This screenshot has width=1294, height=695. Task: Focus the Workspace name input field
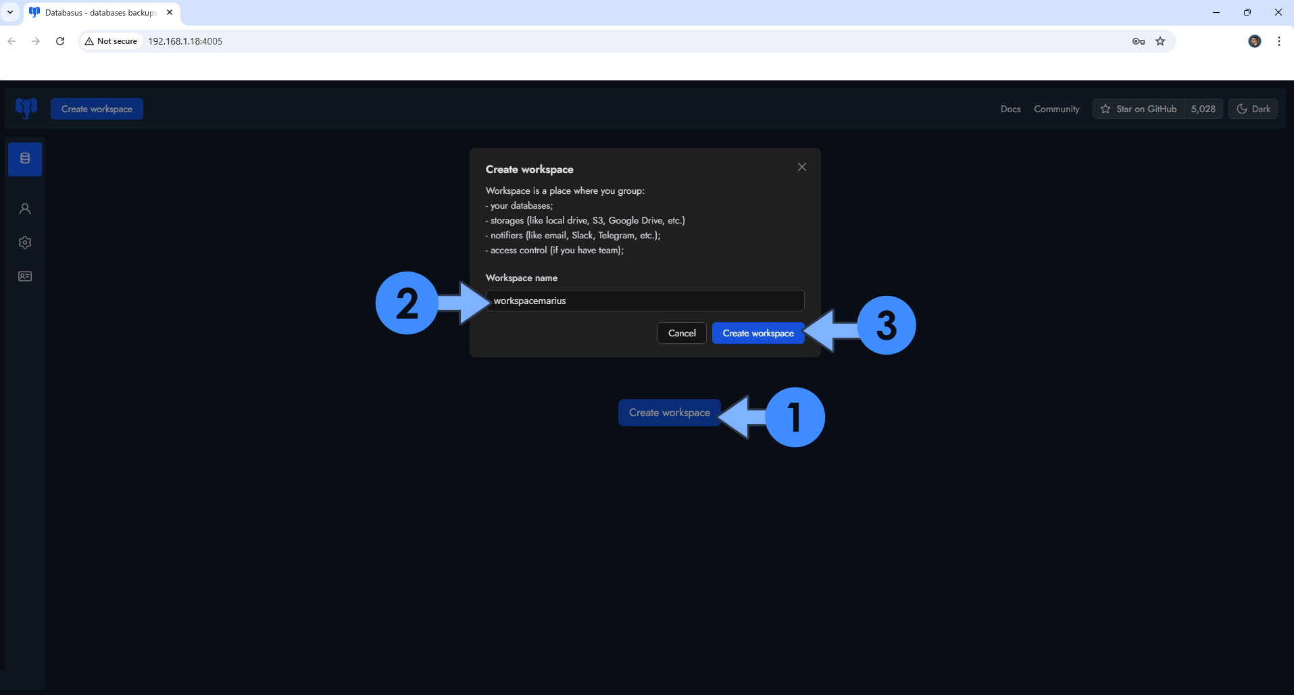coord(645,301)
